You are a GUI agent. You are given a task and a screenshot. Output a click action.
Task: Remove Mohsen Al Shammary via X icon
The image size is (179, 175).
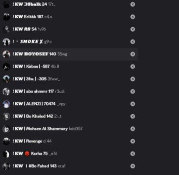(133, 129)
